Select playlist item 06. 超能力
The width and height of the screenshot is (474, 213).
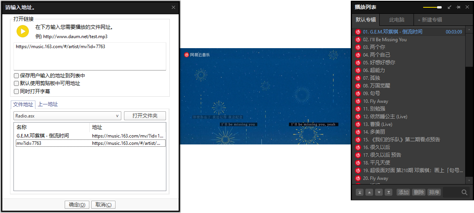coord(409,70)
